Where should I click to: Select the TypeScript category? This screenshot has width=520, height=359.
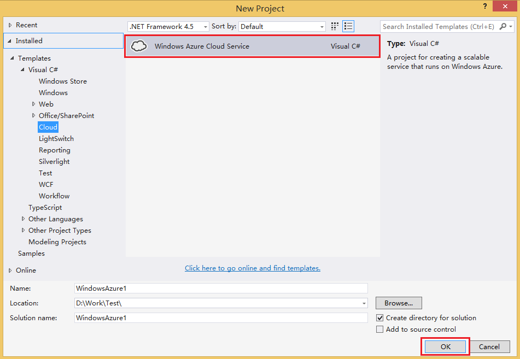[45, 208]
